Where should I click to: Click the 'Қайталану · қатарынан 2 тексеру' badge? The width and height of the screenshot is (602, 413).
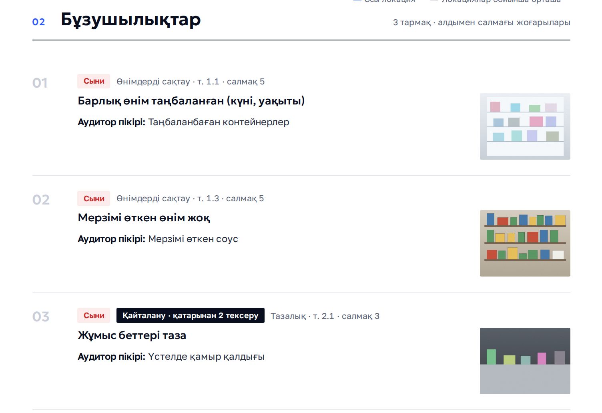coord(191,315)
